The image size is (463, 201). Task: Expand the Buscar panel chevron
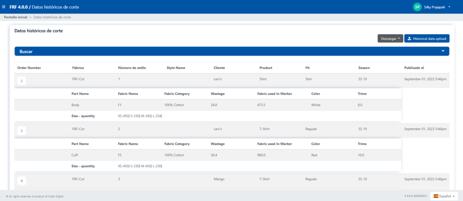point(443,51)
